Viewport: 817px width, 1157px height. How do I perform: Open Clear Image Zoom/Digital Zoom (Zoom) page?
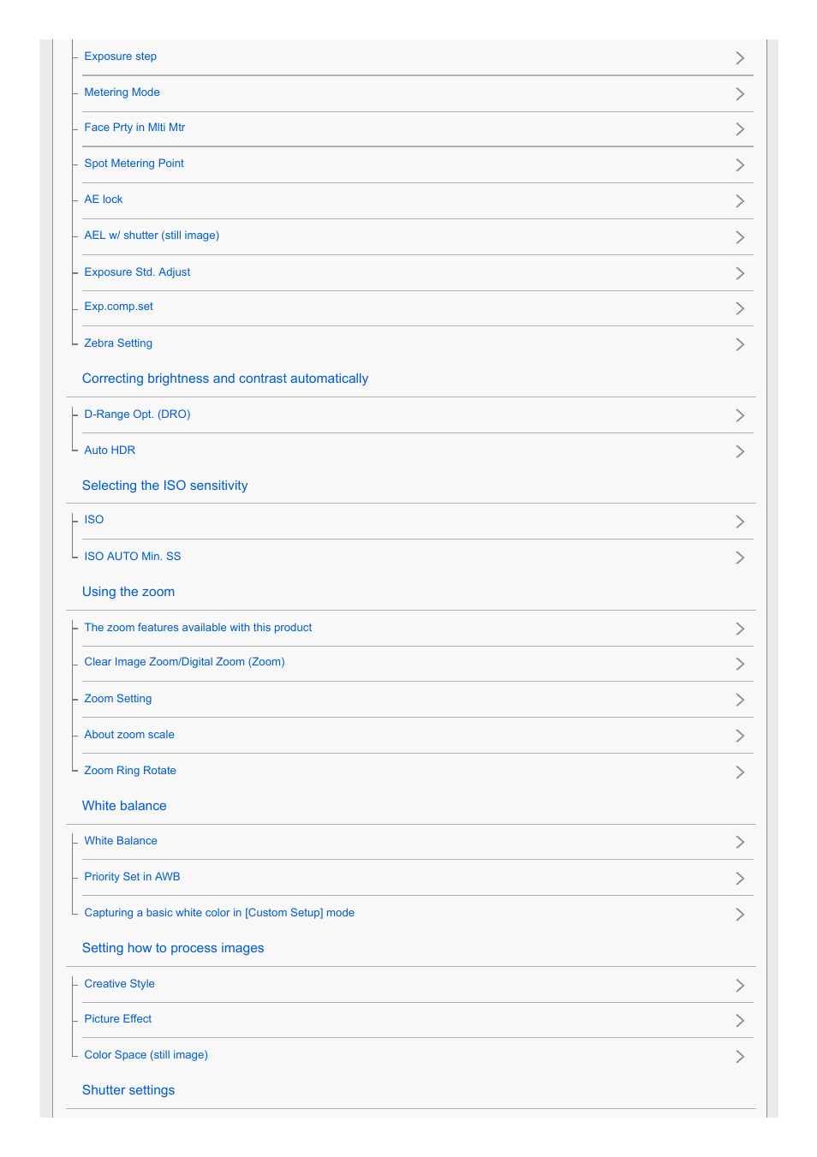click(184, 662)
